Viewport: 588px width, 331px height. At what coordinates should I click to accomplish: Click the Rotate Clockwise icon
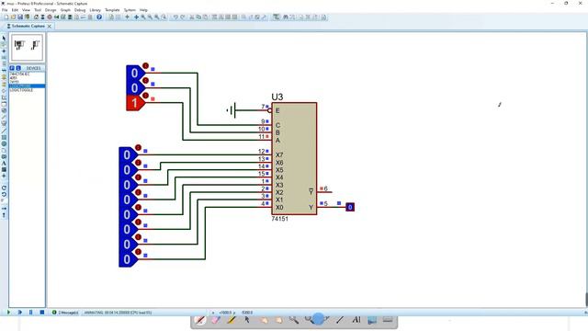(4, 188)
